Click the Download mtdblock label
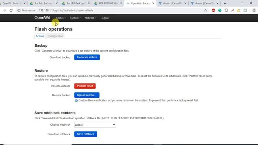 click(x=59, y=134)
